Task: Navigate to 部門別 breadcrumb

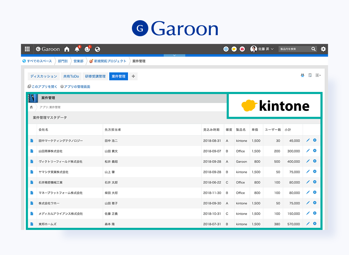Action: [63, 61]
